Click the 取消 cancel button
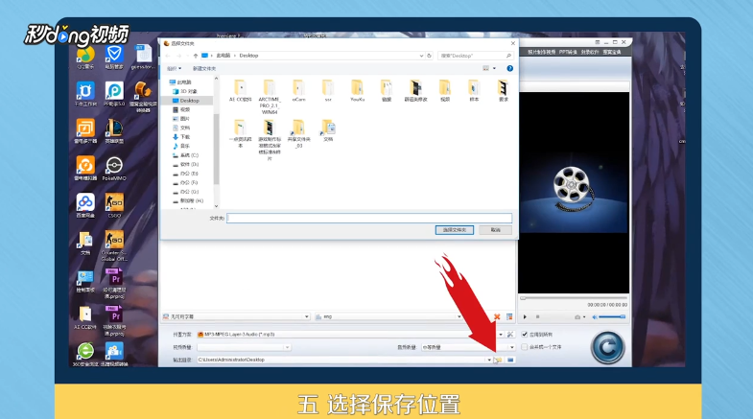 495,230
